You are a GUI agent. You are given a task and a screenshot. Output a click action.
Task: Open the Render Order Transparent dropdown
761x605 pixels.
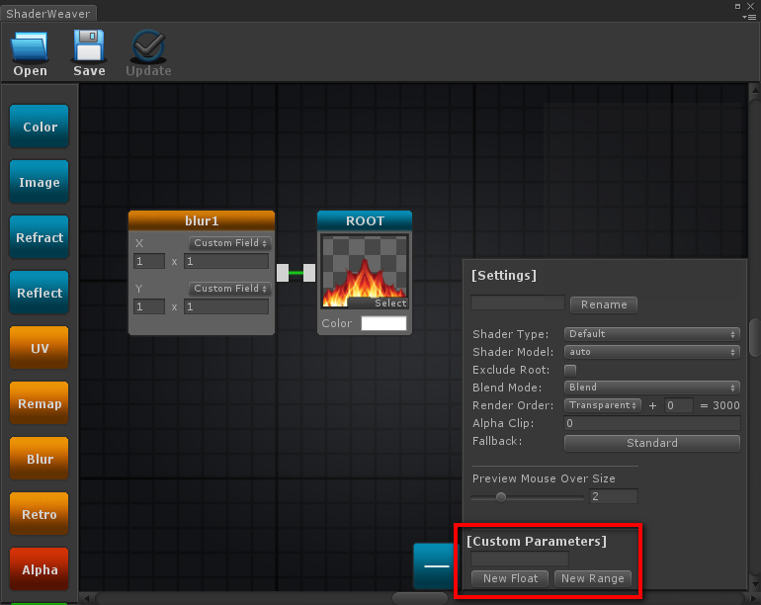coord(602,405)
